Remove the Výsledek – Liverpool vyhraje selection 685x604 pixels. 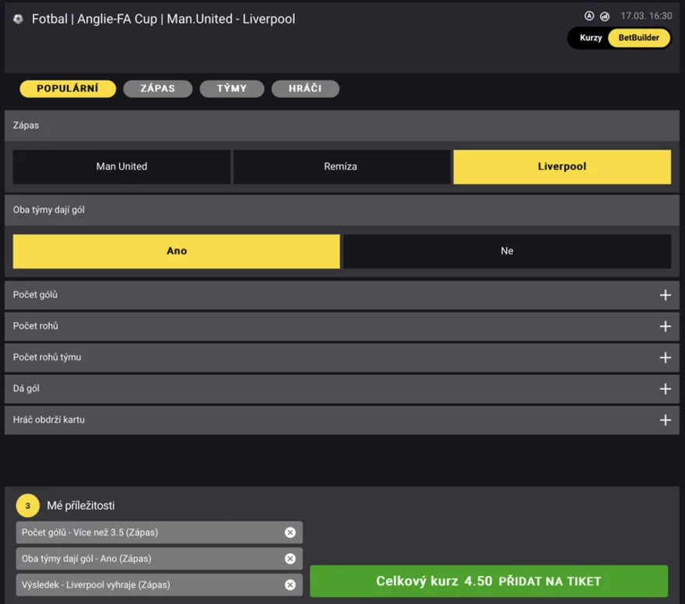pos(290,585)
